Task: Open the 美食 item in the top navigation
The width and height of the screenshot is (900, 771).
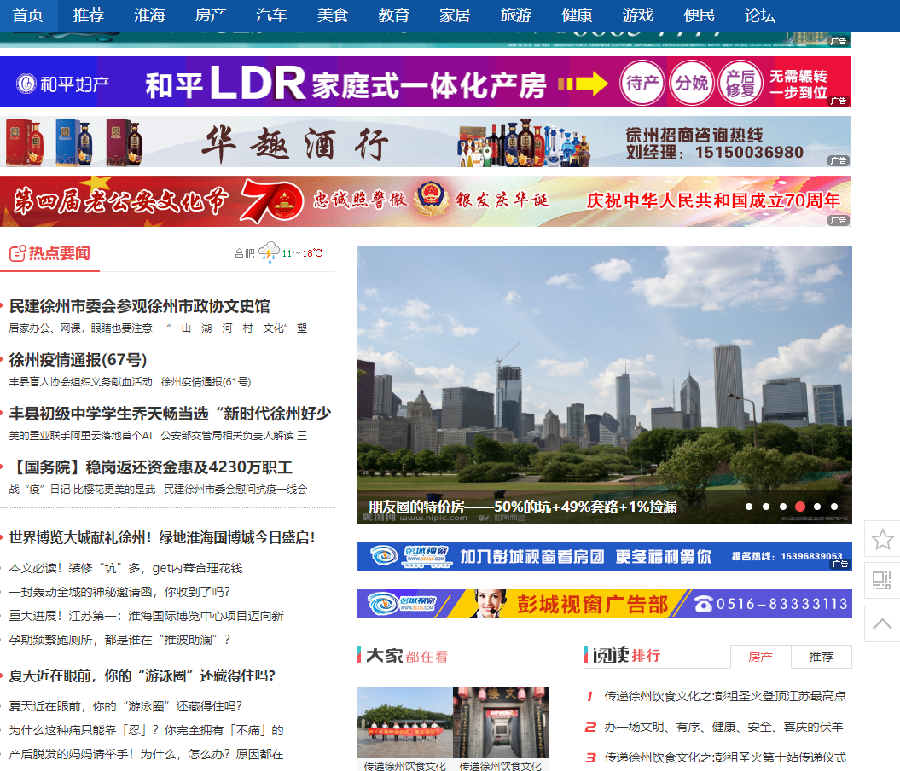Action: click(x=332, y=14)
